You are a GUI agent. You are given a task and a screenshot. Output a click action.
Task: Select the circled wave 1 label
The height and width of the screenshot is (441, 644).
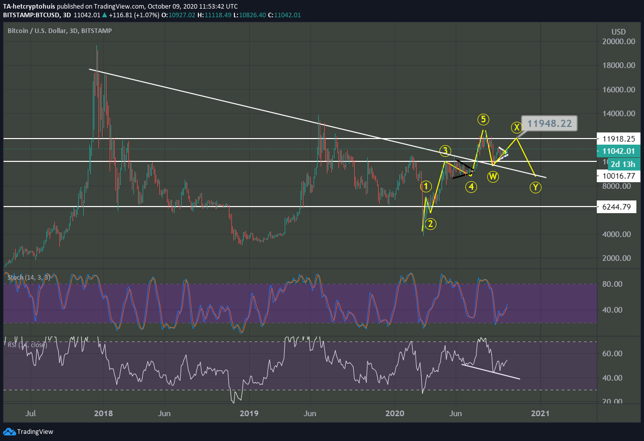(x=426, y=186)
